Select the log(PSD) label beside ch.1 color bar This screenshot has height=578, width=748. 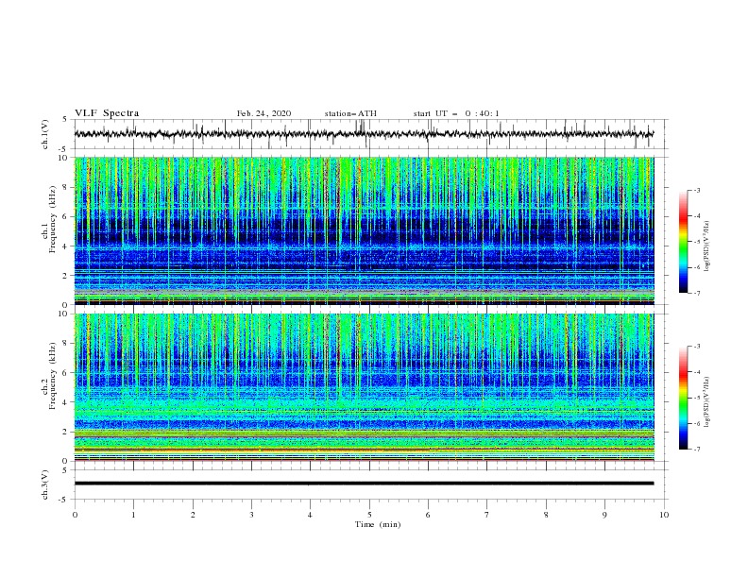[x=706, y=246]
